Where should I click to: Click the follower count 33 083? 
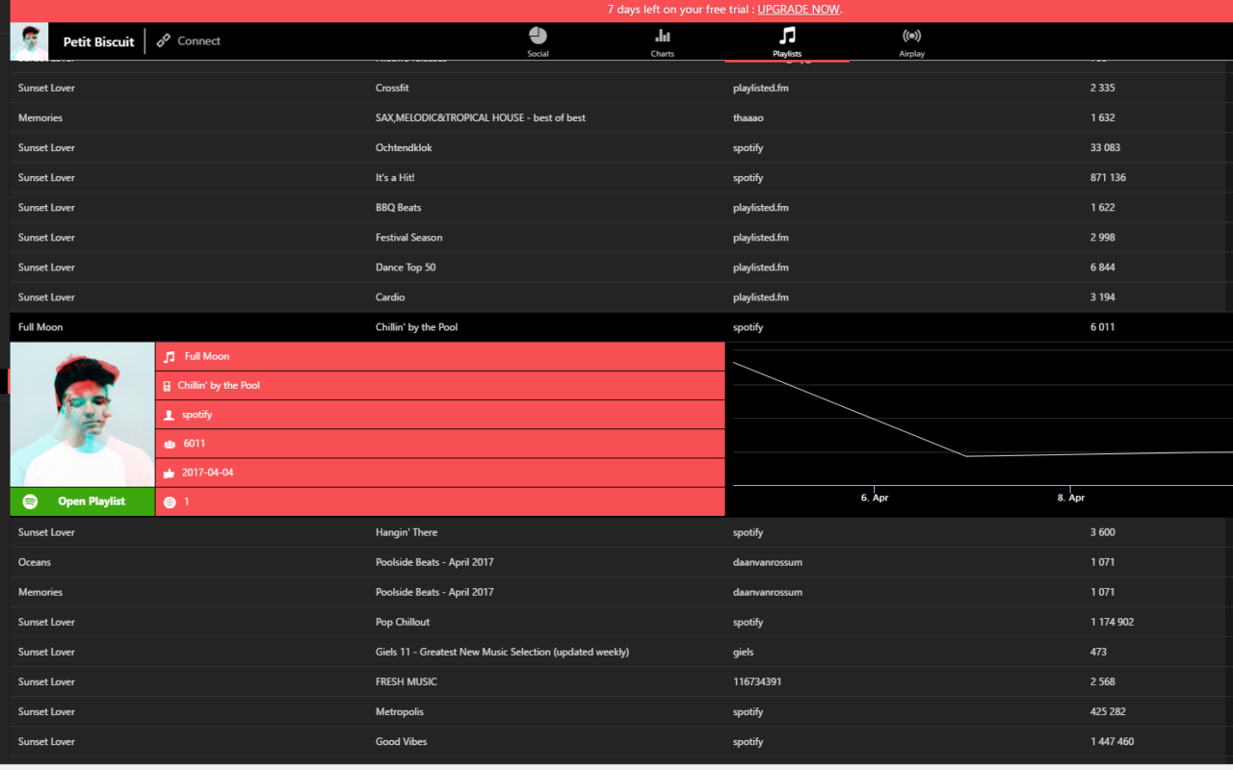point(1105,147)
